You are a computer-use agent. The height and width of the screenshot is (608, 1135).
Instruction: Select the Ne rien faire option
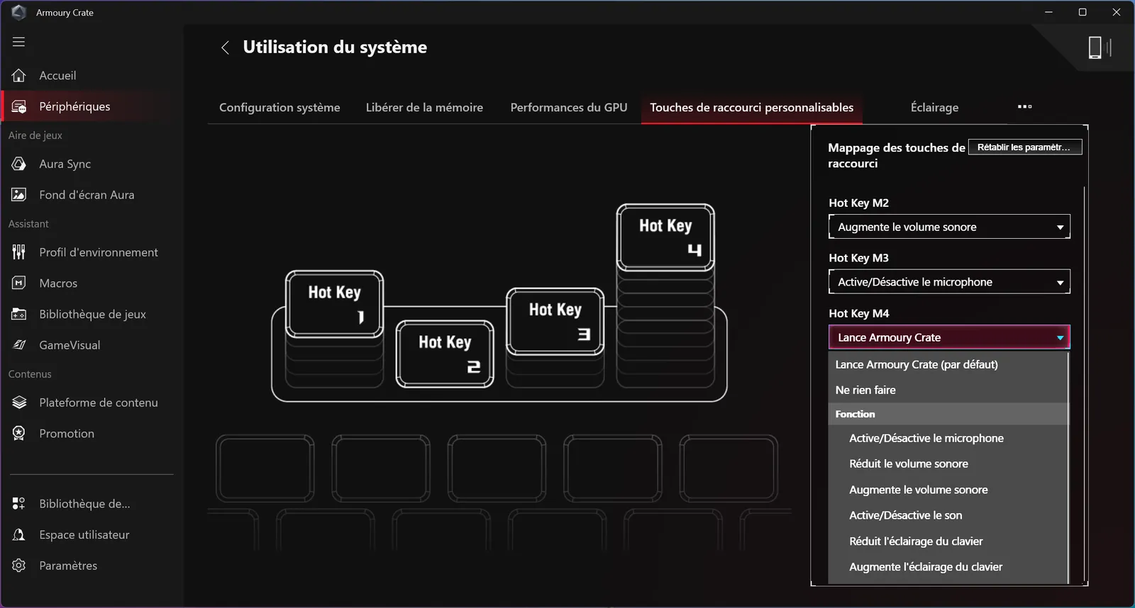coord(865,390)
